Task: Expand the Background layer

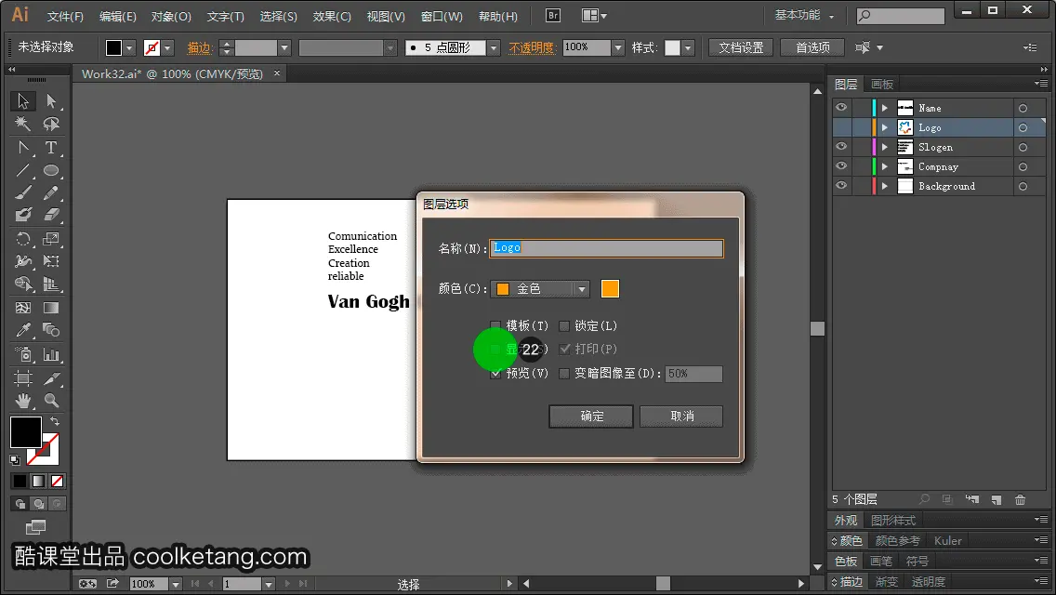Action: pos(885,186)
